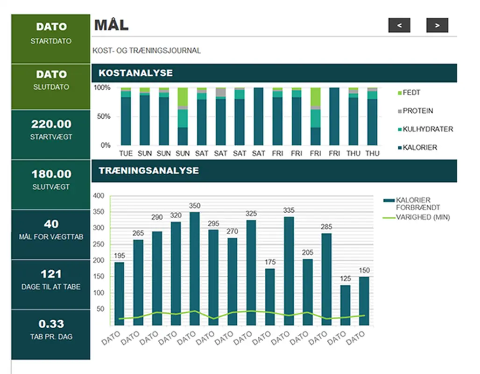
Task: Select the PROTEIN legend entry
Action: click(417, 111)
